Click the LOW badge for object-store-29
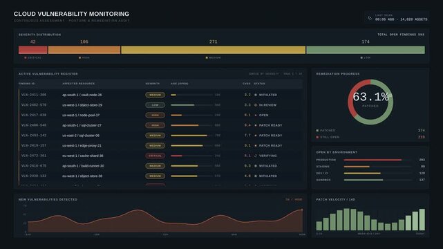This screenshot has height=249, width=443. [155, 105]
